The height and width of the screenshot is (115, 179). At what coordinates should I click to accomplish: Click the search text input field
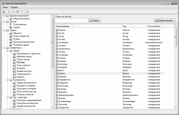tap(71, 20)
